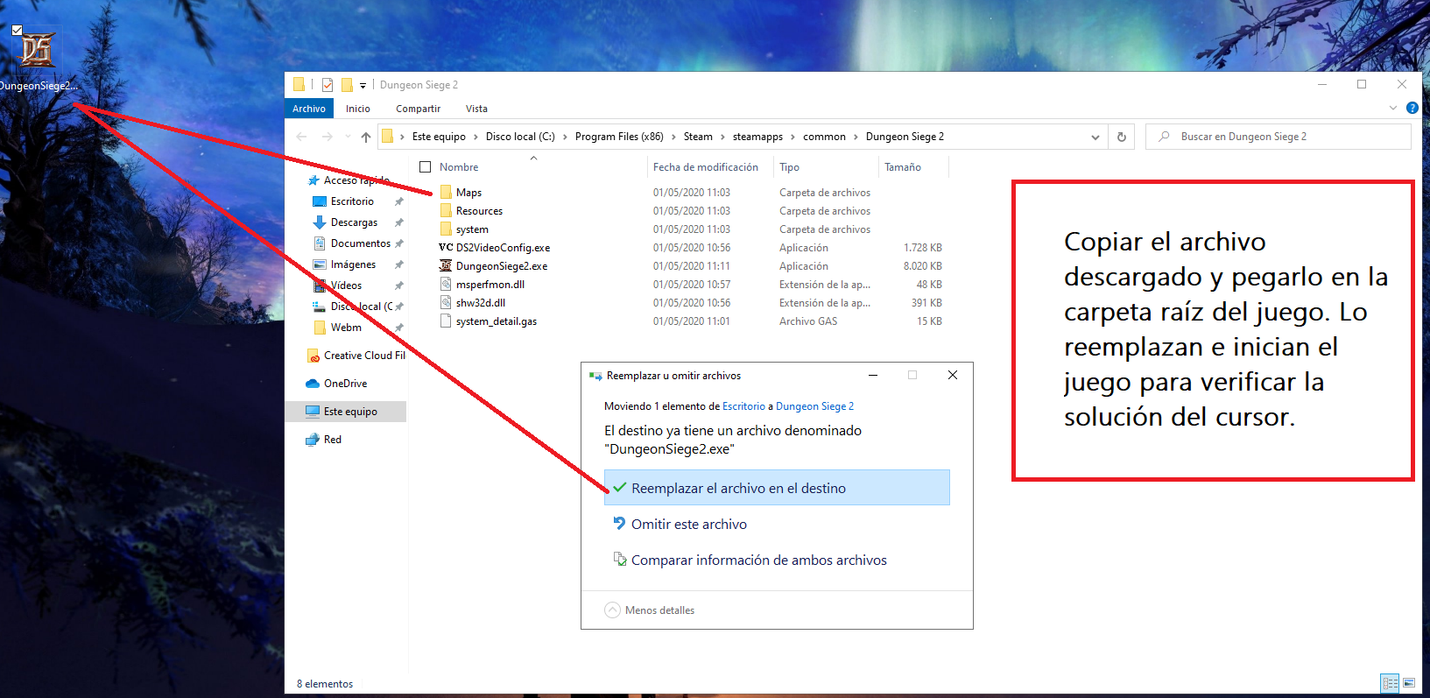Expand the ribbon with the chevron
Image resolution: width=1430 pixels, height=698 pixels.
pos(1393,108)
